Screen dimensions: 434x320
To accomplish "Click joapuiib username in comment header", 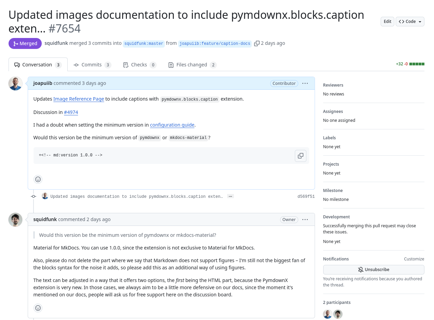I will (x=43, y=83).
